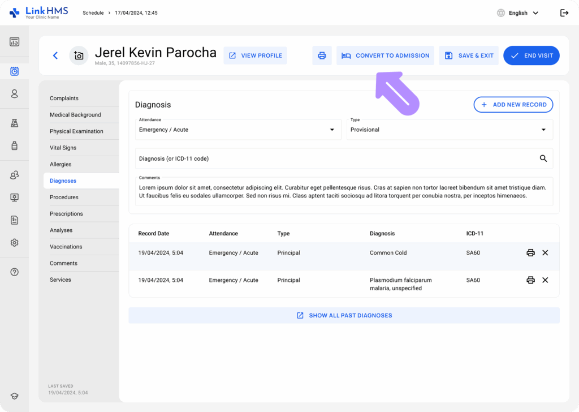The image size is (579, 412).
Task: Expand the Attendance dropdown
Action: [332, 130]
